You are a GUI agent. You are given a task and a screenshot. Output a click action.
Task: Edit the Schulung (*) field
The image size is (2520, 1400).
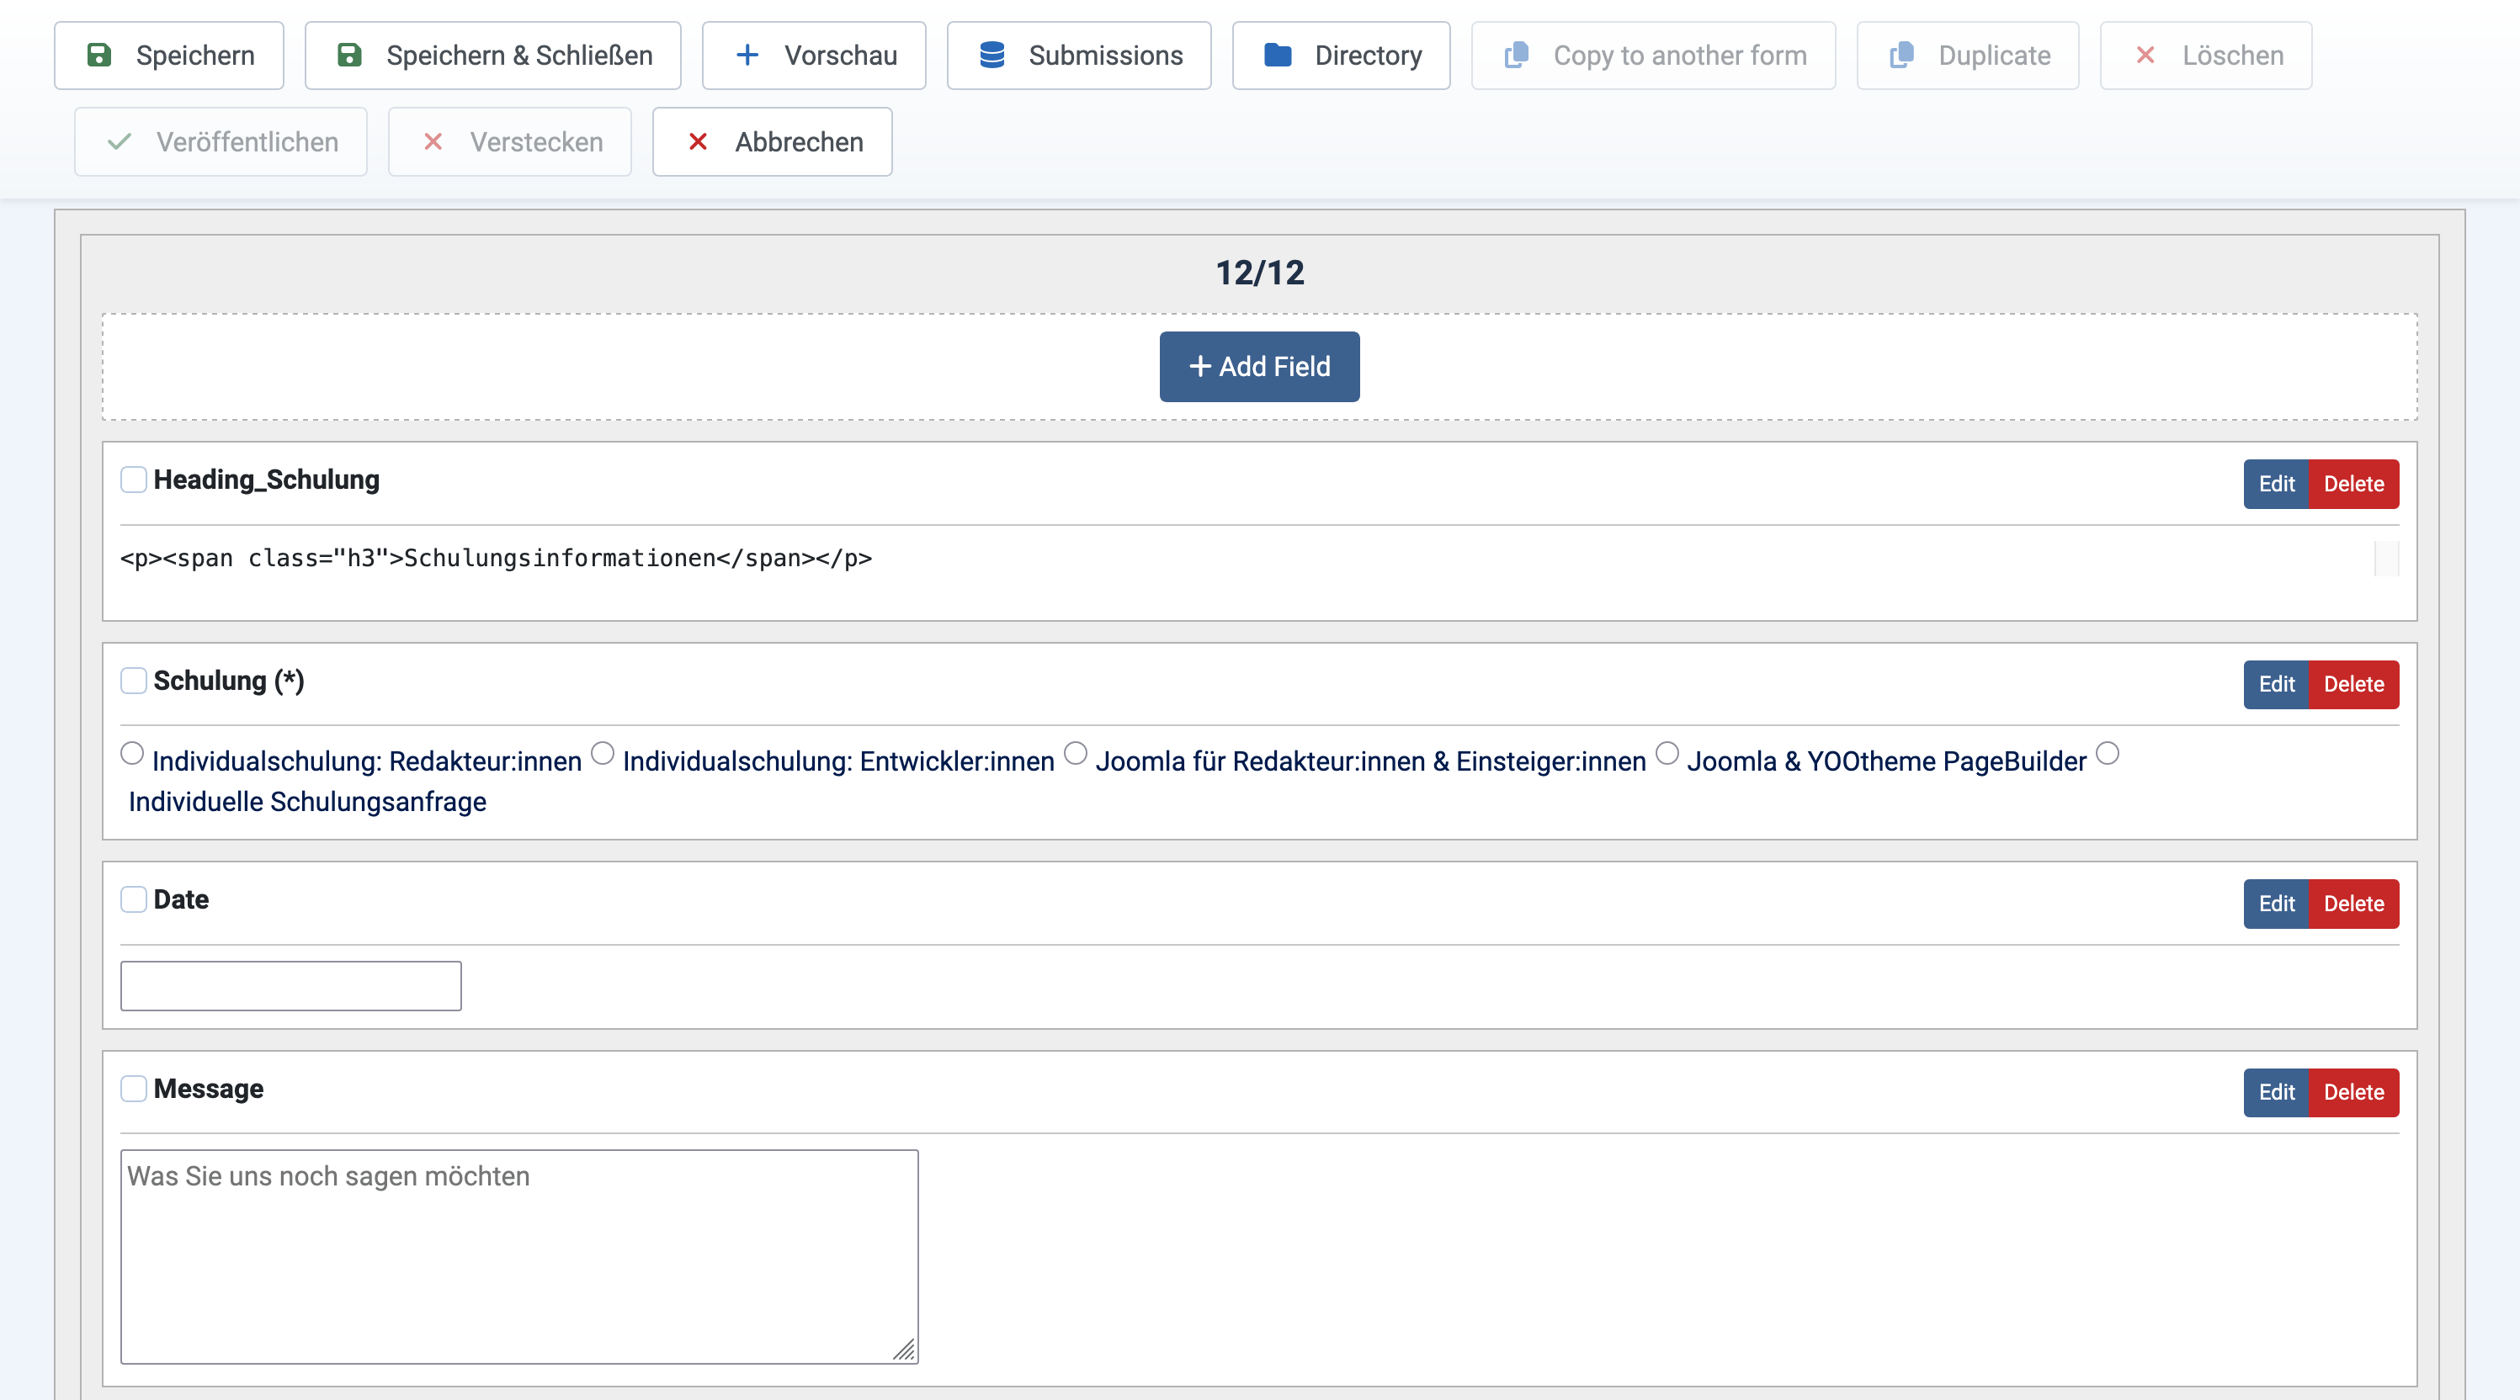pos(2275,684)
